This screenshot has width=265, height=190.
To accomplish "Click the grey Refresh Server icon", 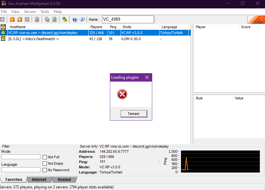I will coord(27,19).
